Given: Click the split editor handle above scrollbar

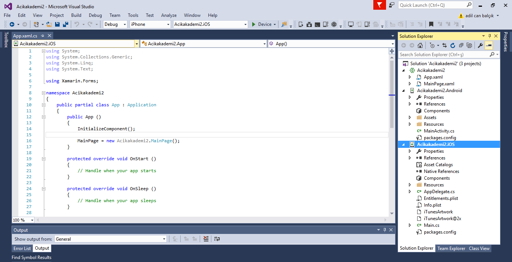Looking at the screenshot, I should tap(392, 51).
